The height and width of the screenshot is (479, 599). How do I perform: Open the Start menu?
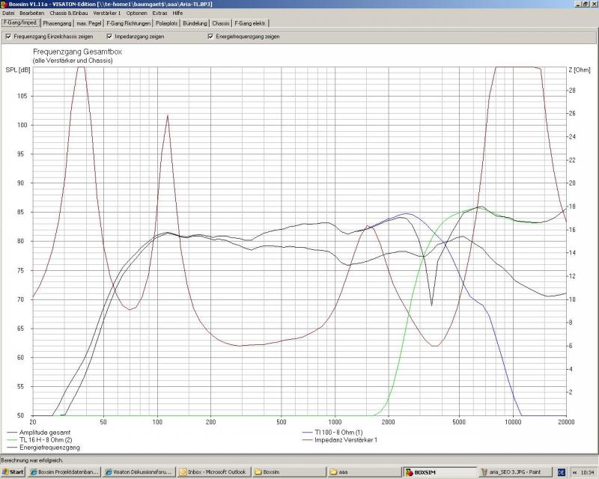pyautogui.click(x=13, y=472)
